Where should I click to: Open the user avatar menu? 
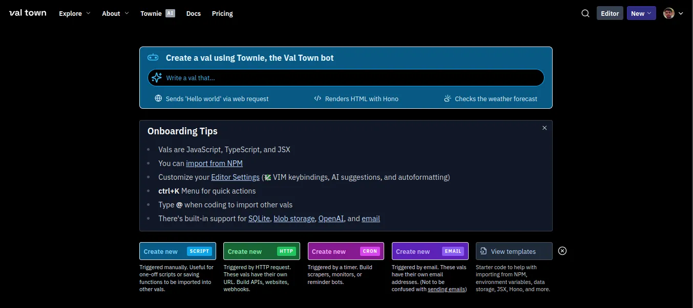pos(673,13)
